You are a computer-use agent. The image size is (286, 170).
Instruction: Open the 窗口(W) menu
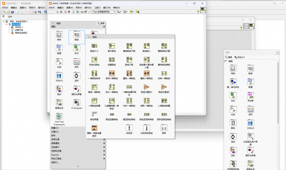point(107,8)
